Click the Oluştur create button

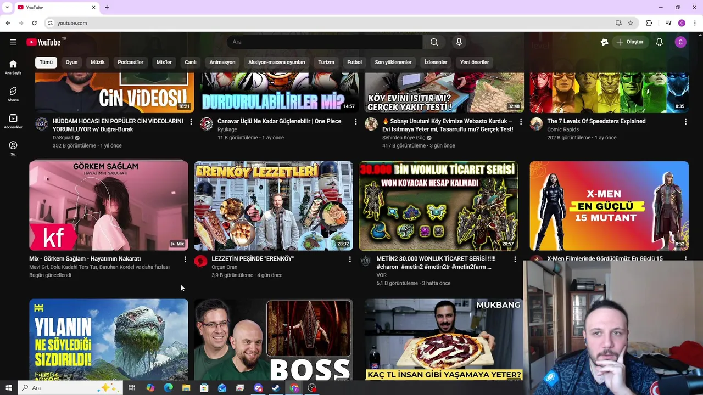pos(630,42)
